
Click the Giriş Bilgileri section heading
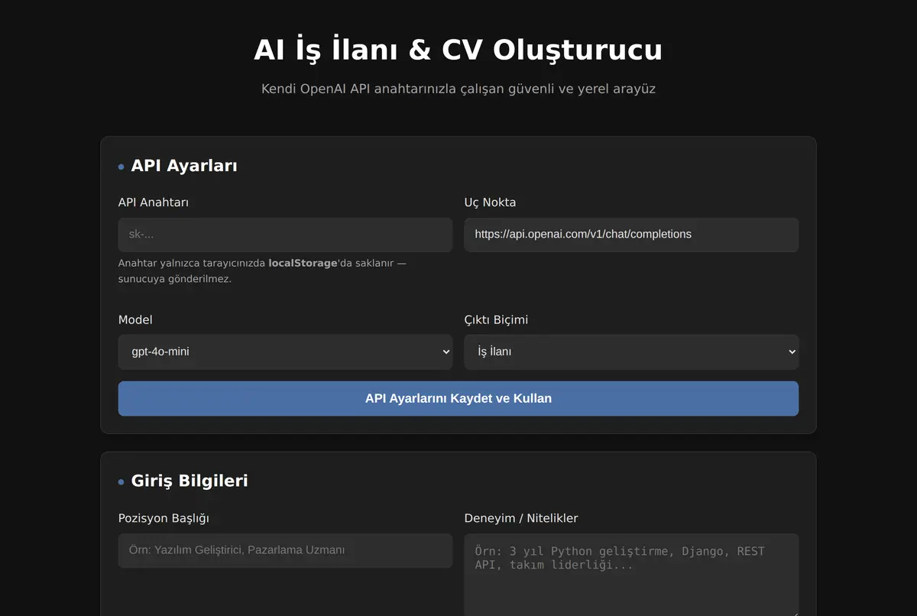(190, 481)
